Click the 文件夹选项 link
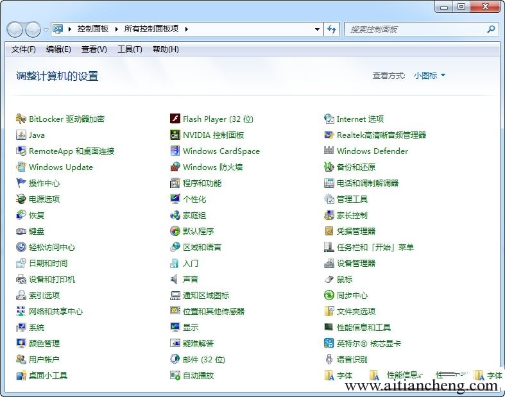 pyautogui.click(x=356, y=311)
